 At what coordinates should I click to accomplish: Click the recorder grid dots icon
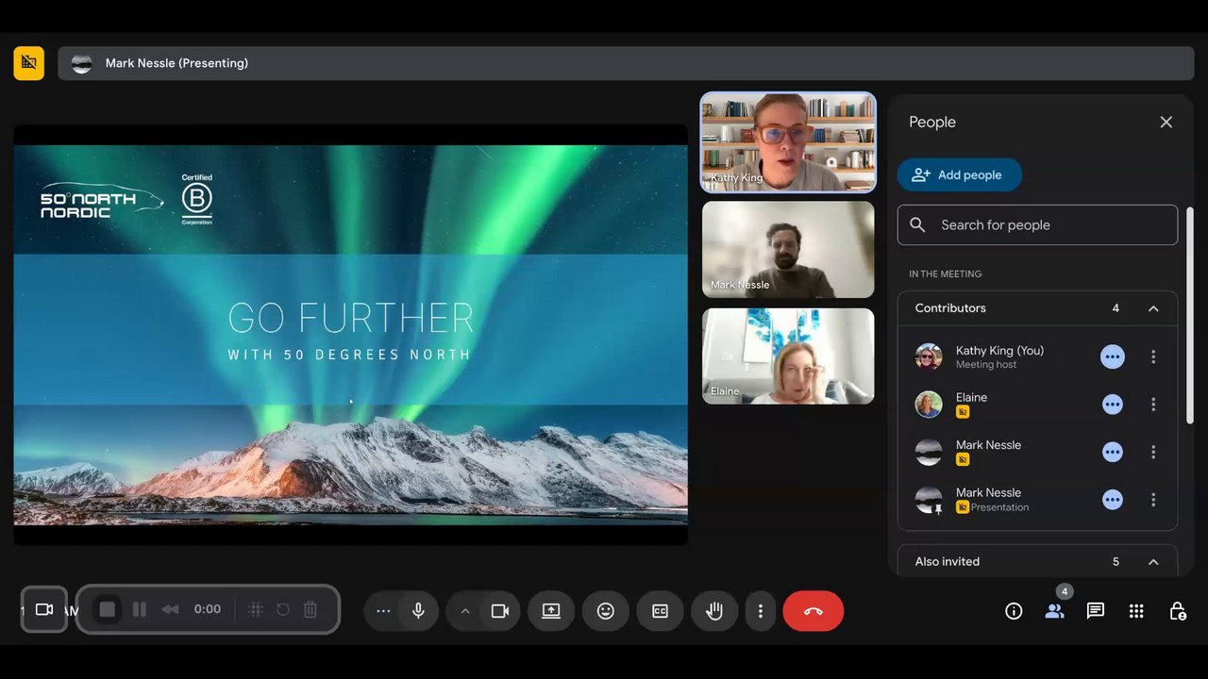click(255, 609)
